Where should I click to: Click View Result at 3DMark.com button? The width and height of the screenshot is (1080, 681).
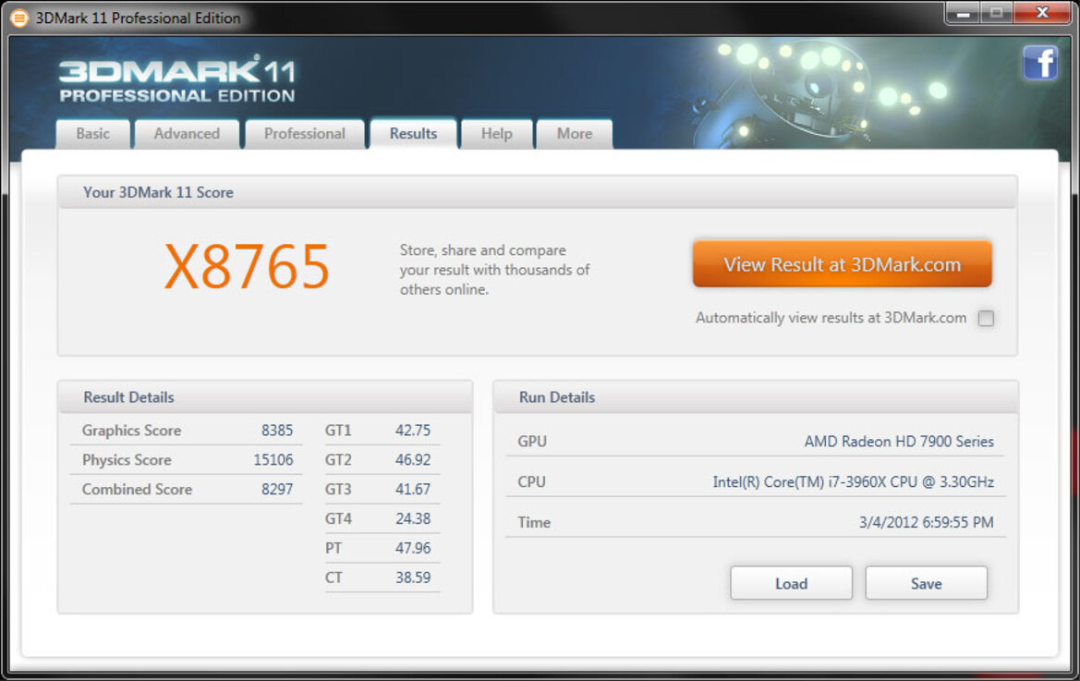[x=842, y=263]
